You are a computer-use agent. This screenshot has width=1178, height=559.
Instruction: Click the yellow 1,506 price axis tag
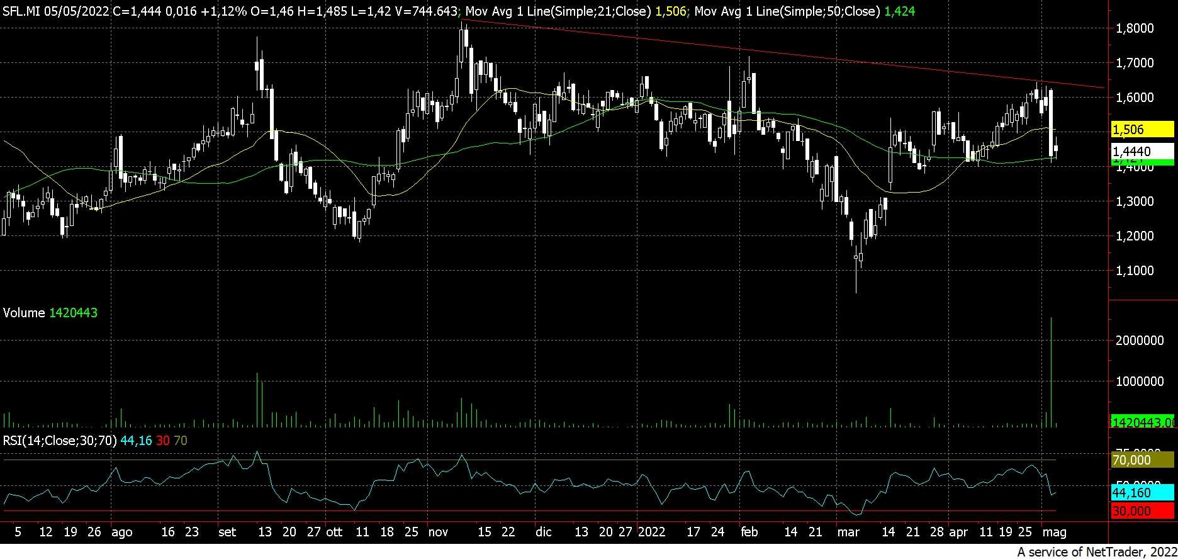[x=1142, y=130]
